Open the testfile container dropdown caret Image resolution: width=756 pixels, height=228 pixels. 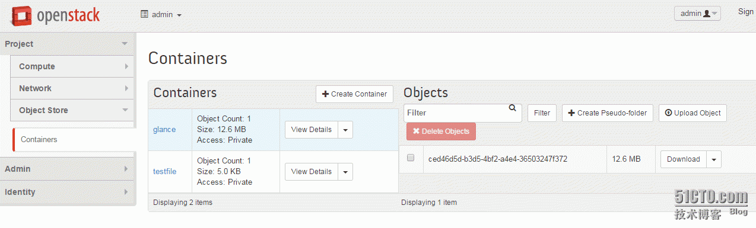pos(345,172)
